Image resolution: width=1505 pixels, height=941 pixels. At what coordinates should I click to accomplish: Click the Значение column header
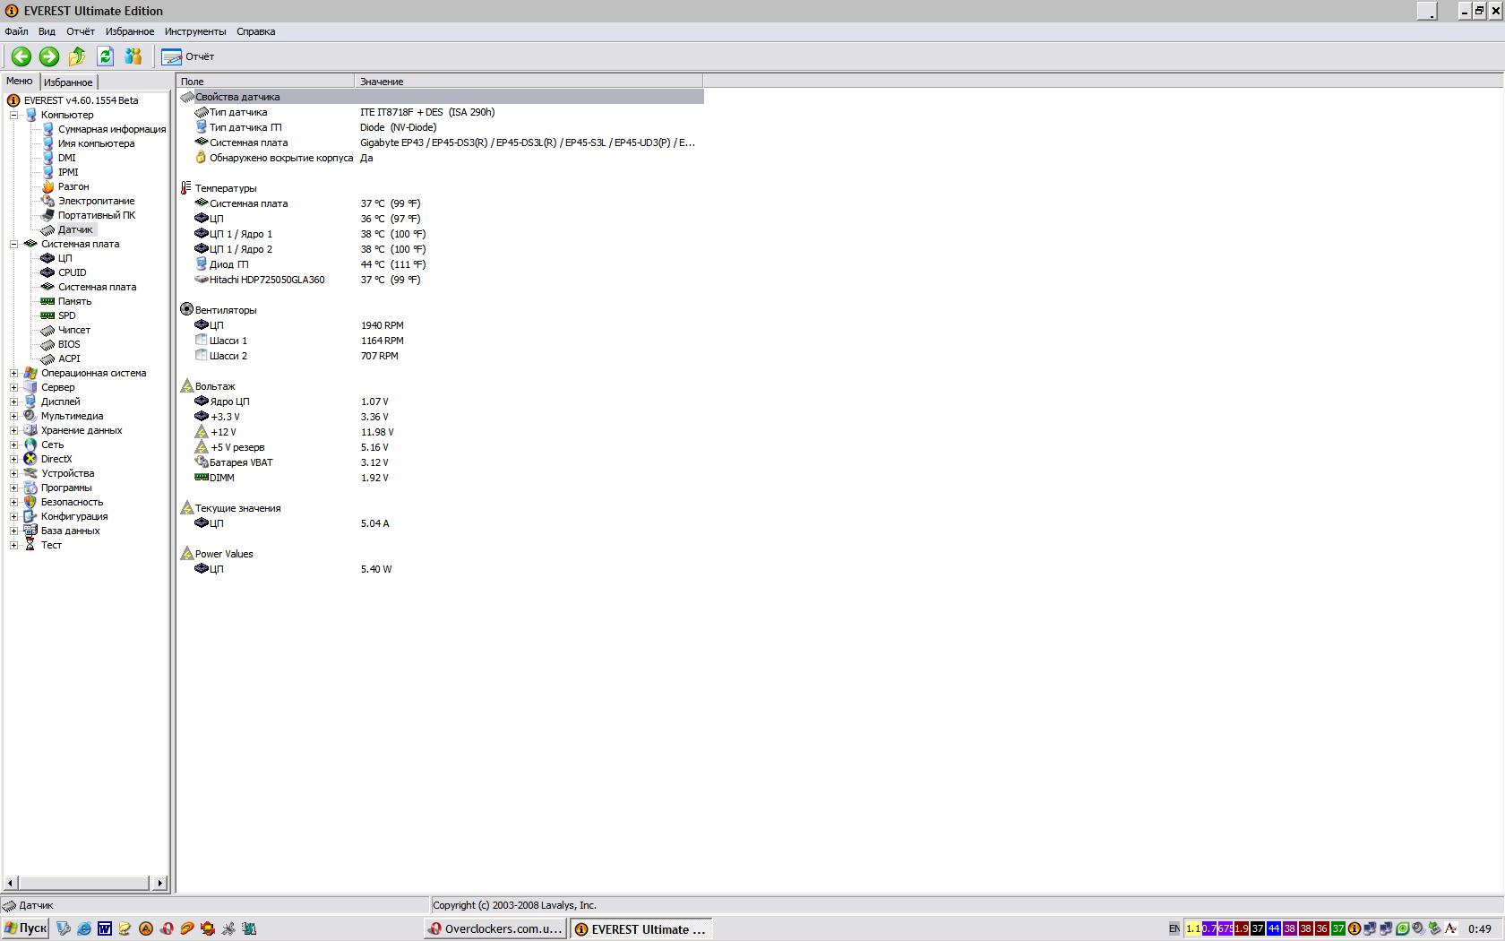[529, 82]
